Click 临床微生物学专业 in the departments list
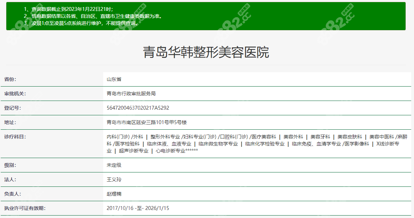The height and width of the screenshot is (218, 414). point(218,144)
